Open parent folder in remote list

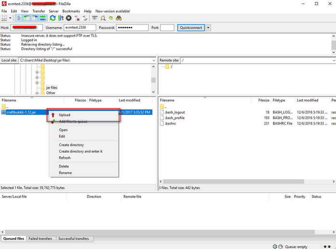[x=163, y=106]
